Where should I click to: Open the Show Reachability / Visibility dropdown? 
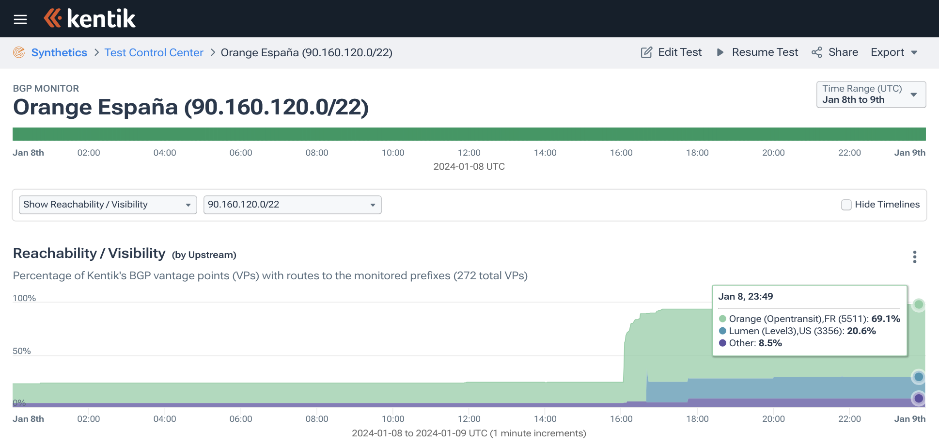[108, 205]
